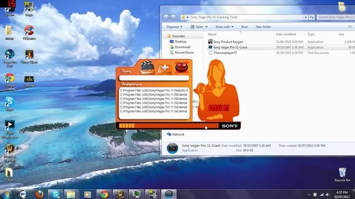This screenshot has width=355, height=199.
Task: Select Desktop in Favorites list
Action: point(181,41)
